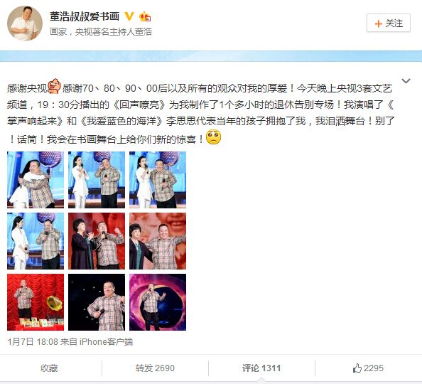Viewport: 422px width, 384px height.
Task: Open the middle photo with raised fist
Action: coord(97,241)
